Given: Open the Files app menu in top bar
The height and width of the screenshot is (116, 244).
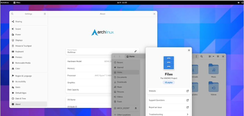Looking at the screenshot, I should tap(17, 2).
